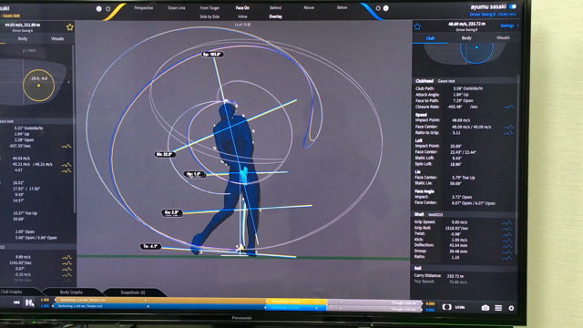Show blue Kick graph icon
583x328 pixels.
coord(507,241)
